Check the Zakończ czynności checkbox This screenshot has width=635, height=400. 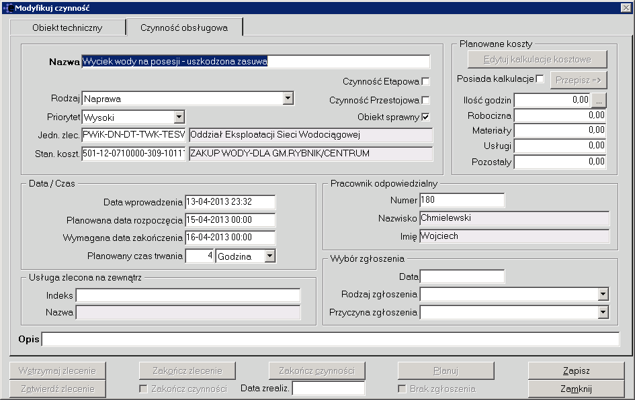(143, 389)
